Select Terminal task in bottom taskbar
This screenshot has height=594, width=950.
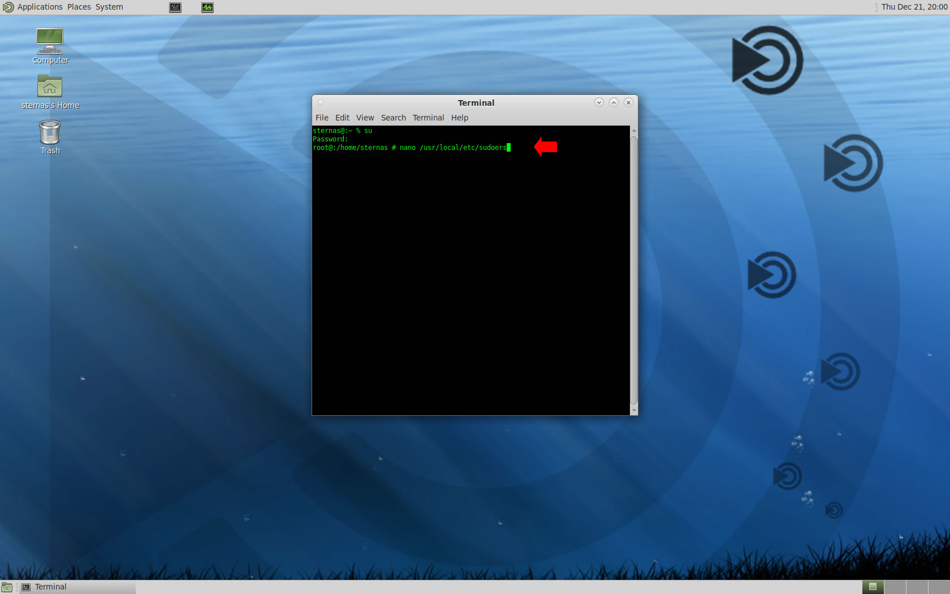(77, 587)
